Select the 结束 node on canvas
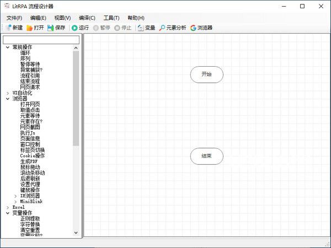The width and height of the screenshot is (331, 248). pos(207,156)
